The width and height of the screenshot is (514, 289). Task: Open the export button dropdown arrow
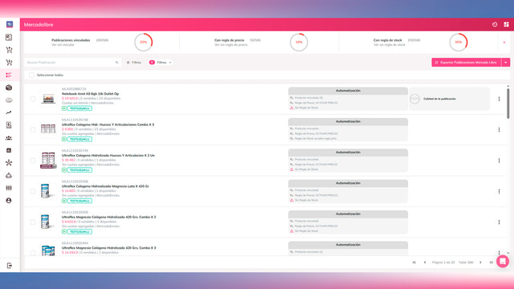(x=506, y=63)
